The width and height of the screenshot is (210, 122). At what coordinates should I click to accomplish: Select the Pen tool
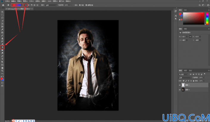pos(2,56)
